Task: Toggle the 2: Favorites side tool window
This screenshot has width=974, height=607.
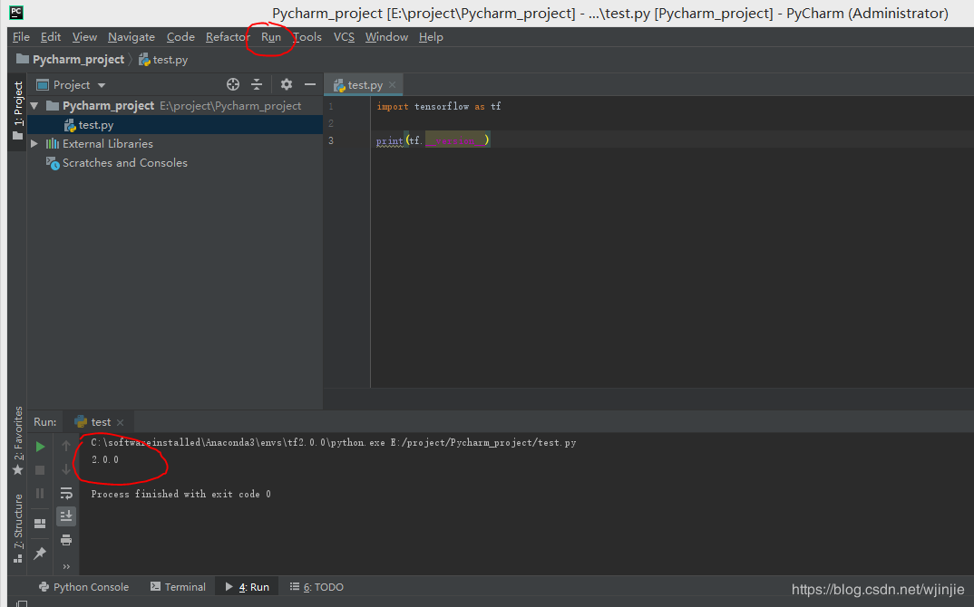Action: (x=17, y=440)
